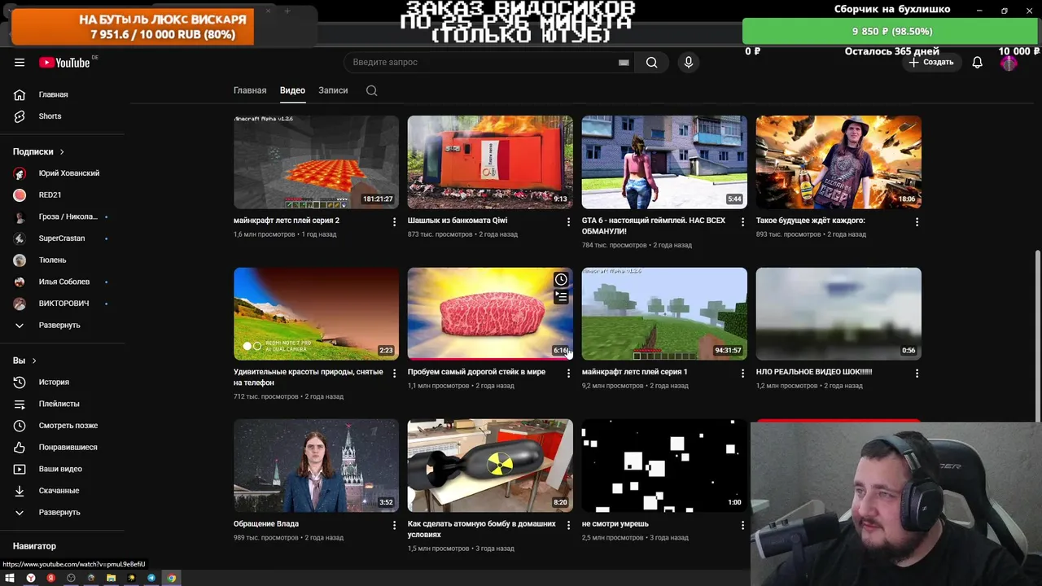The image size is (1042, 586).
Task: Click the Создать button
Action: click(x=930, y=63)
